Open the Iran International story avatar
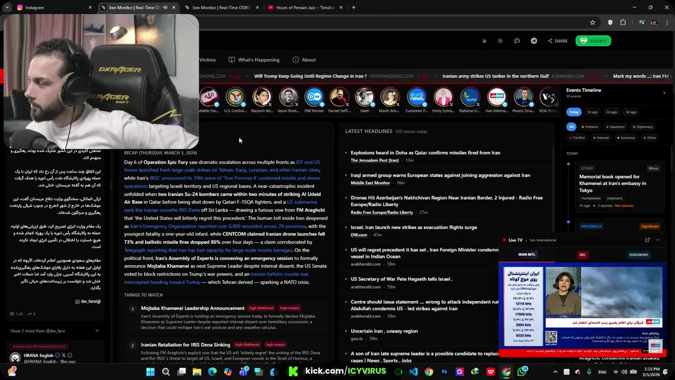This screenshot has height=380, width=675. click(x=497, y=97)
